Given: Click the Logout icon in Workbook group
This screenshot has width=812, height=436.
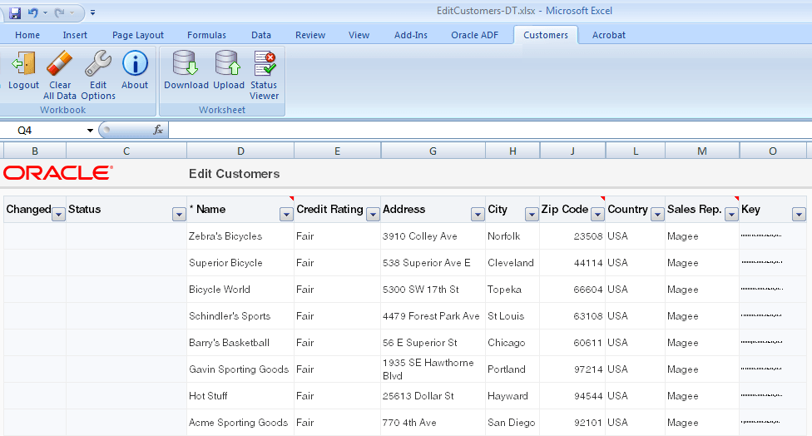Looking at the screenshot, I should pyautogui.click(x=24, y=64).
